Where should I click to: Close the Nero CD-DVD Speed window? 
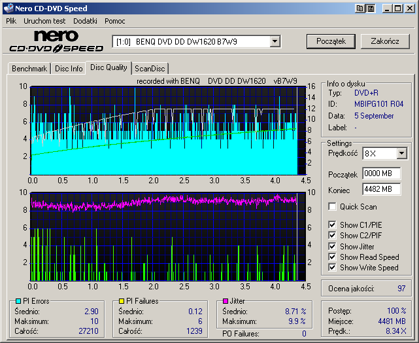410,9
